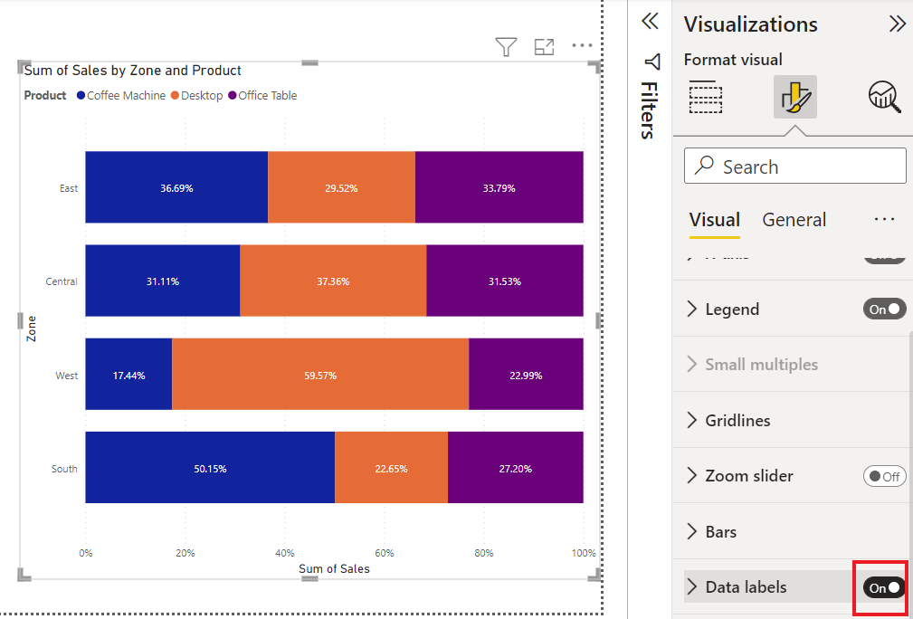Viewport: 913px width, 619px height.
Task: Select South Office Table bar 27.20%
Action: click(x=515, y=468)
